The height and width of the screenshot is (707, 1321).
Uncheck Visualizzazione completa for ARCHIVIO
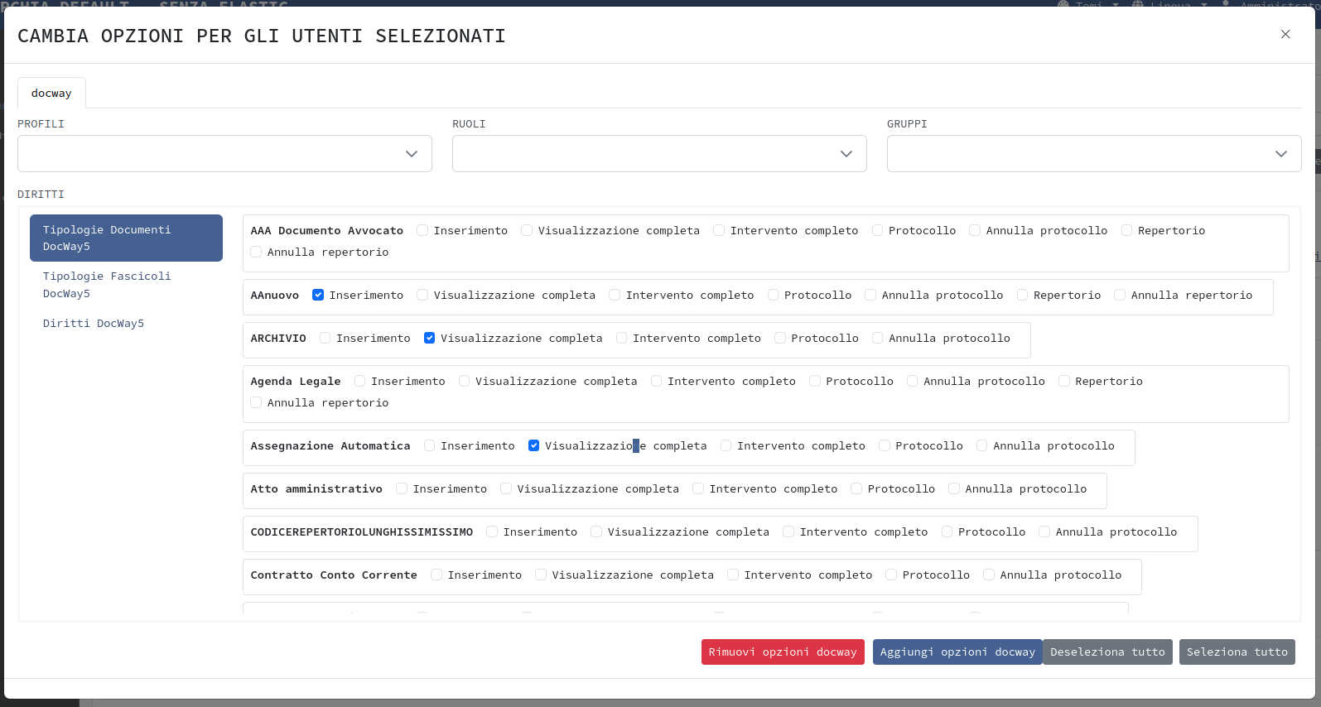click(430, 339)
